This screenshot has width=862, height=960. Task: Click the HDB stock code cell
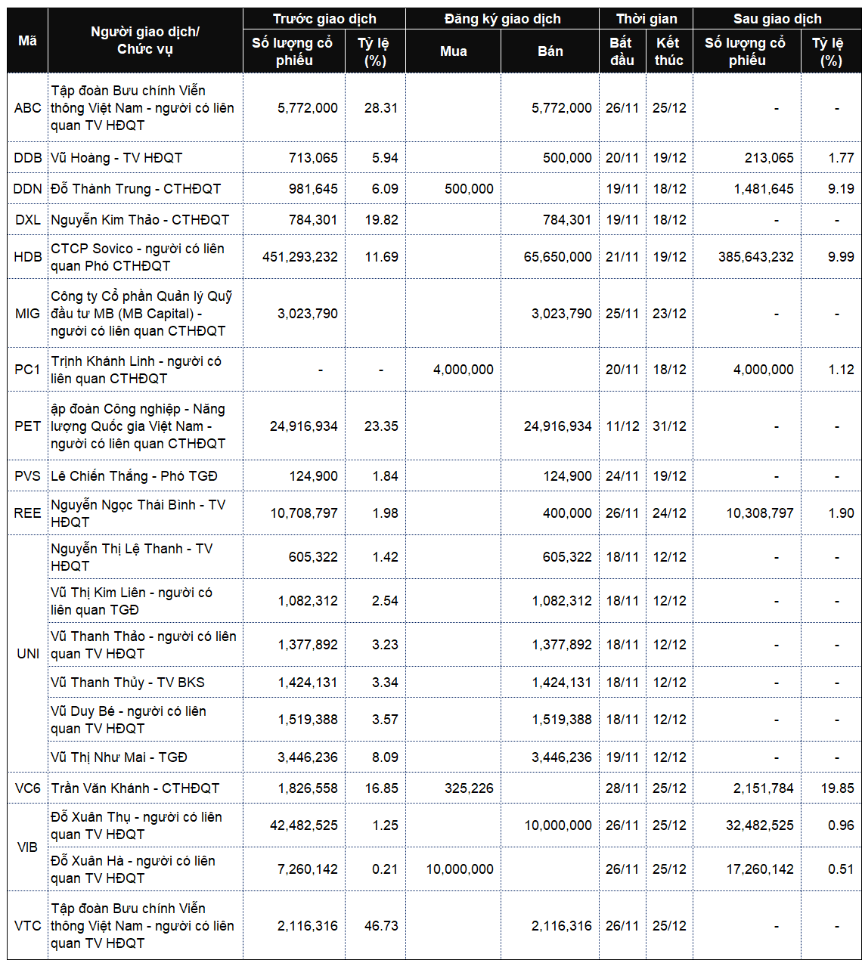click(28, 257)
